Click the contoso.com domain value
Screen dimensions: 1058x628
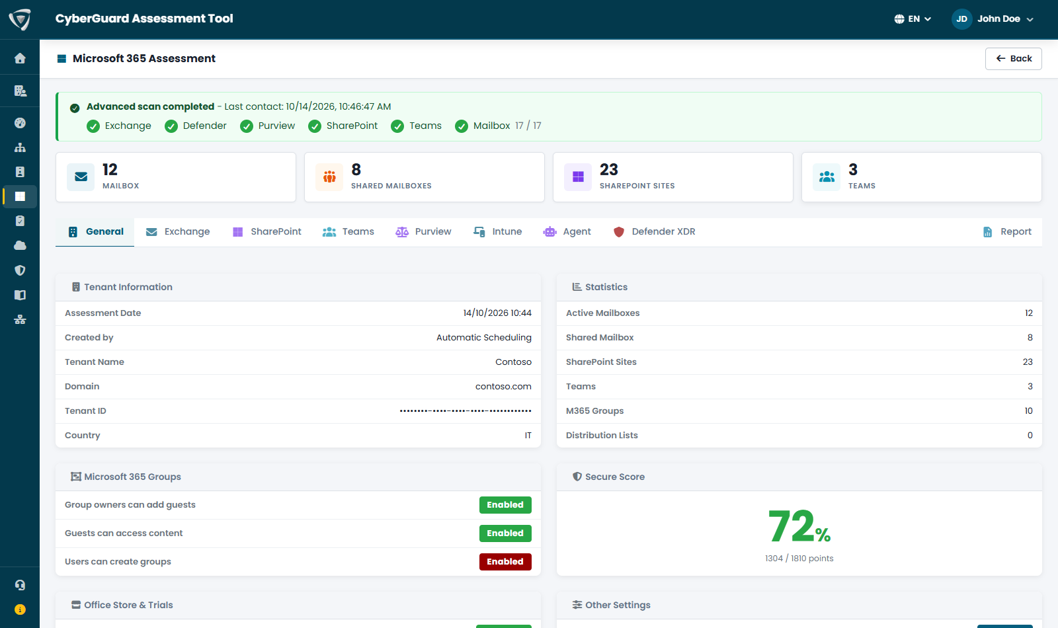[503, 387]
